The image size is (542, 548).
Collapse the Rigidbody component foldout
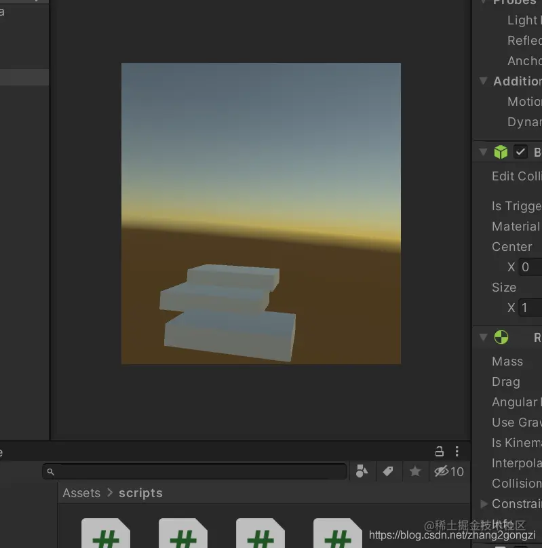coord(483,337)
